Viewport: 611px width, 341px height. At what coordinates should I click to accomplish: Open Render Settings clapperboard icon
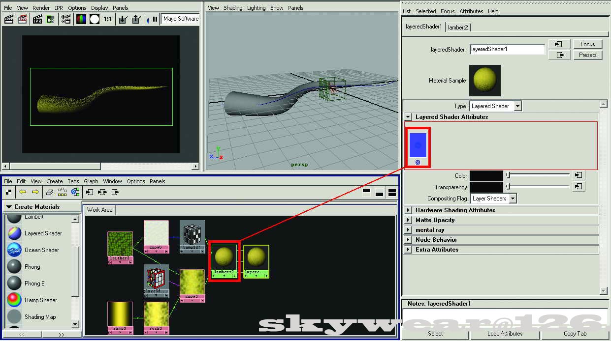[x=66, y=19]
